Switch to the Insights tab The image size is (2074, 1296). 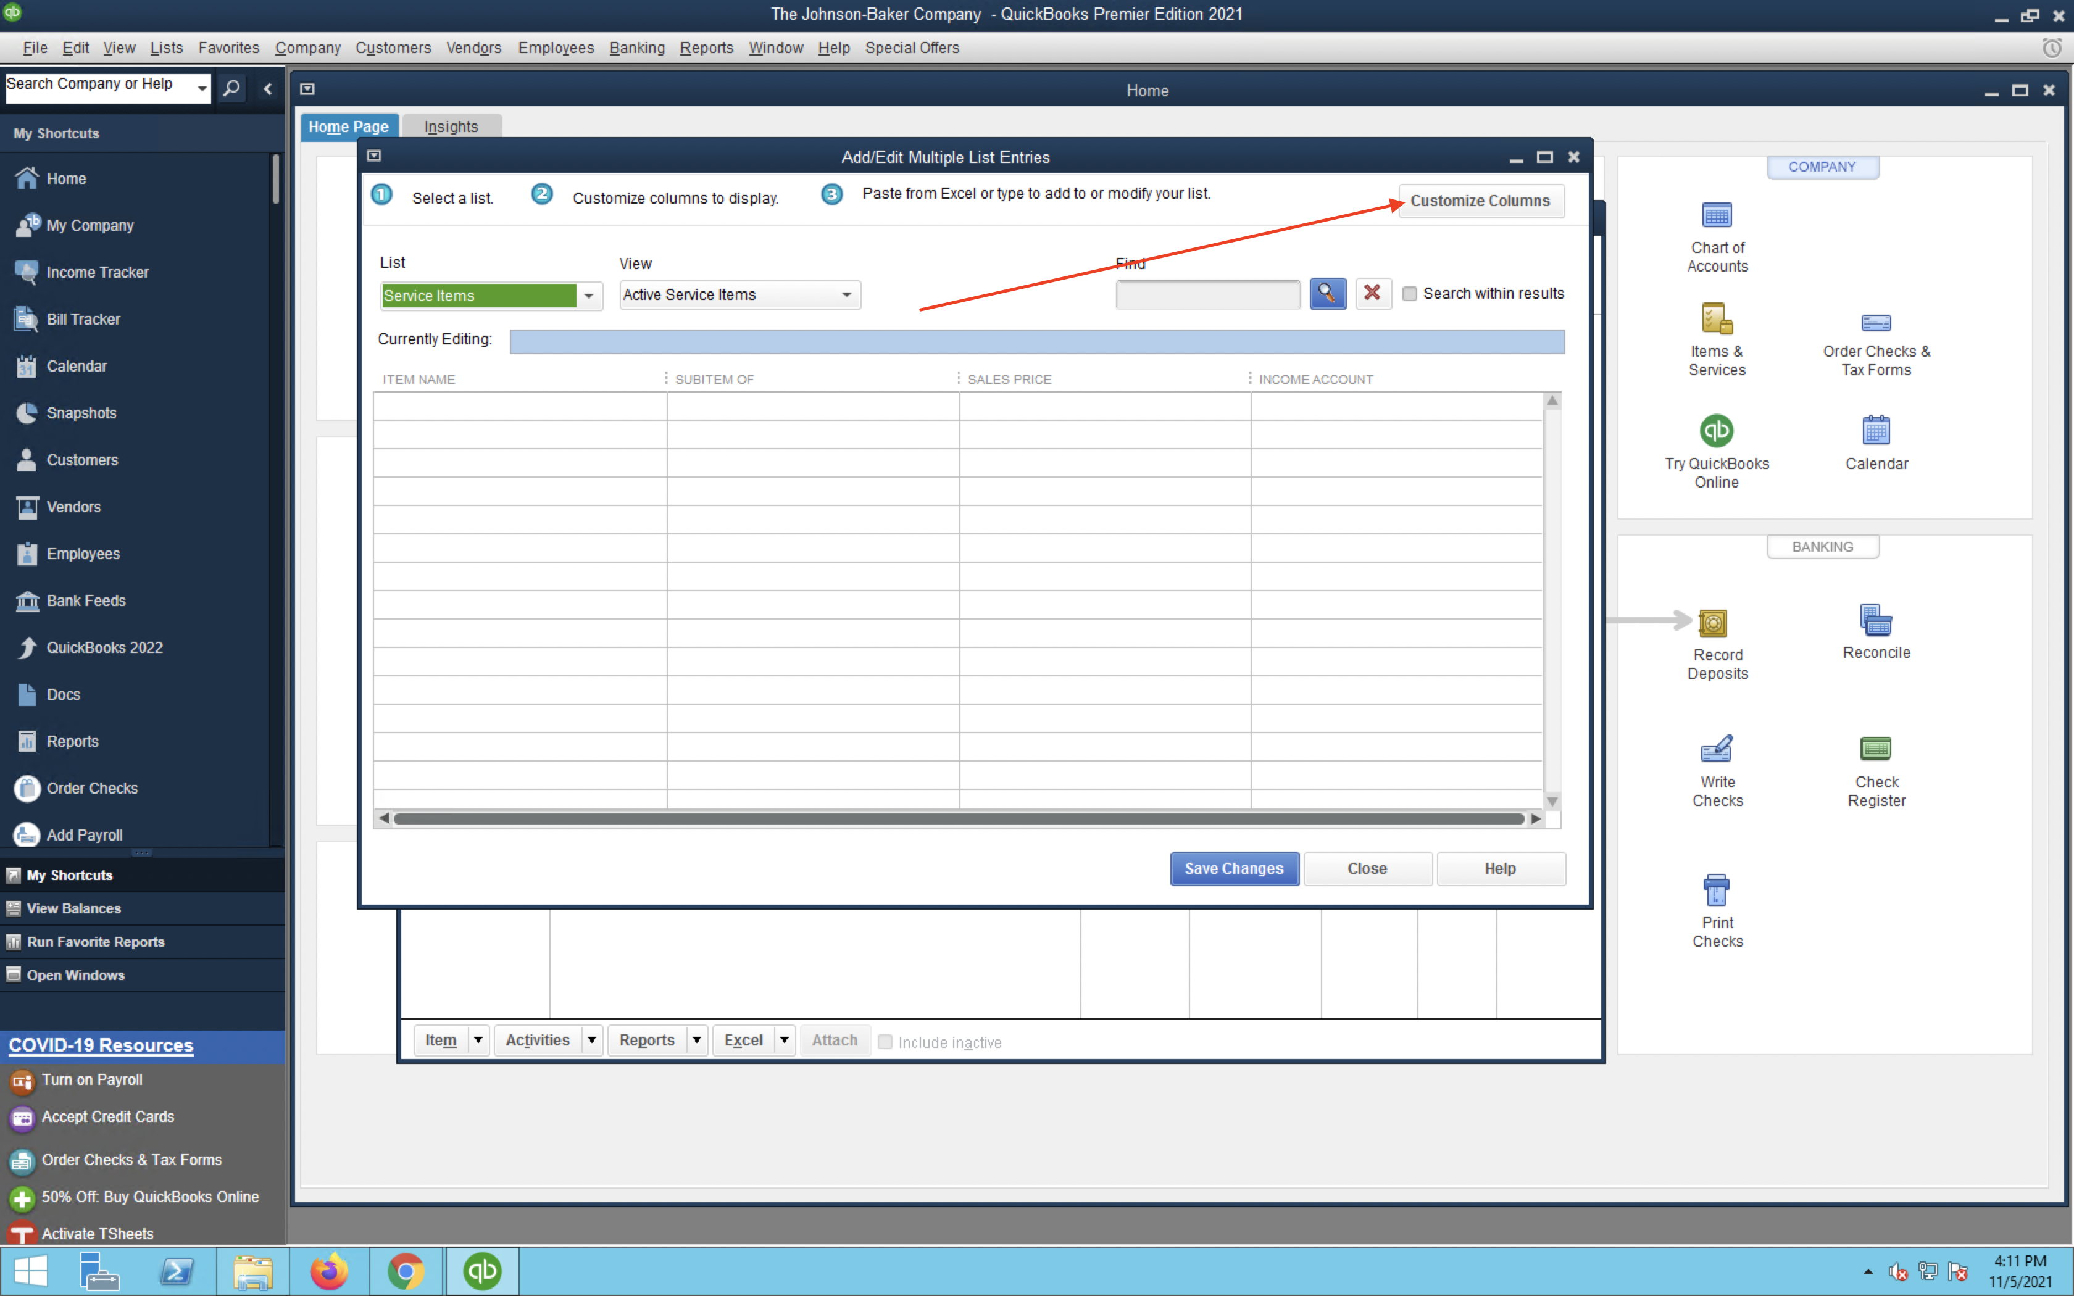451,127
